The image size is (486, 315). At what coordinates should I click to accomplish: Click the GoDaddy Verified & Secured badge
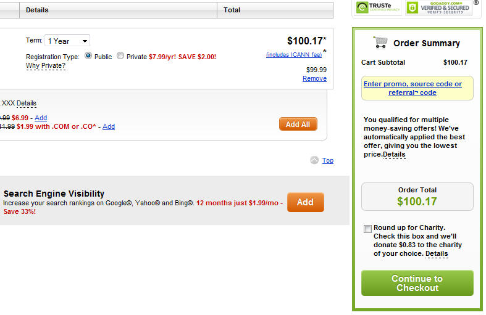438,7
